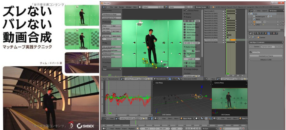Open the Playback menu in the timeline
The width and height of the screenshot is (286, 130).
[131, 129]
